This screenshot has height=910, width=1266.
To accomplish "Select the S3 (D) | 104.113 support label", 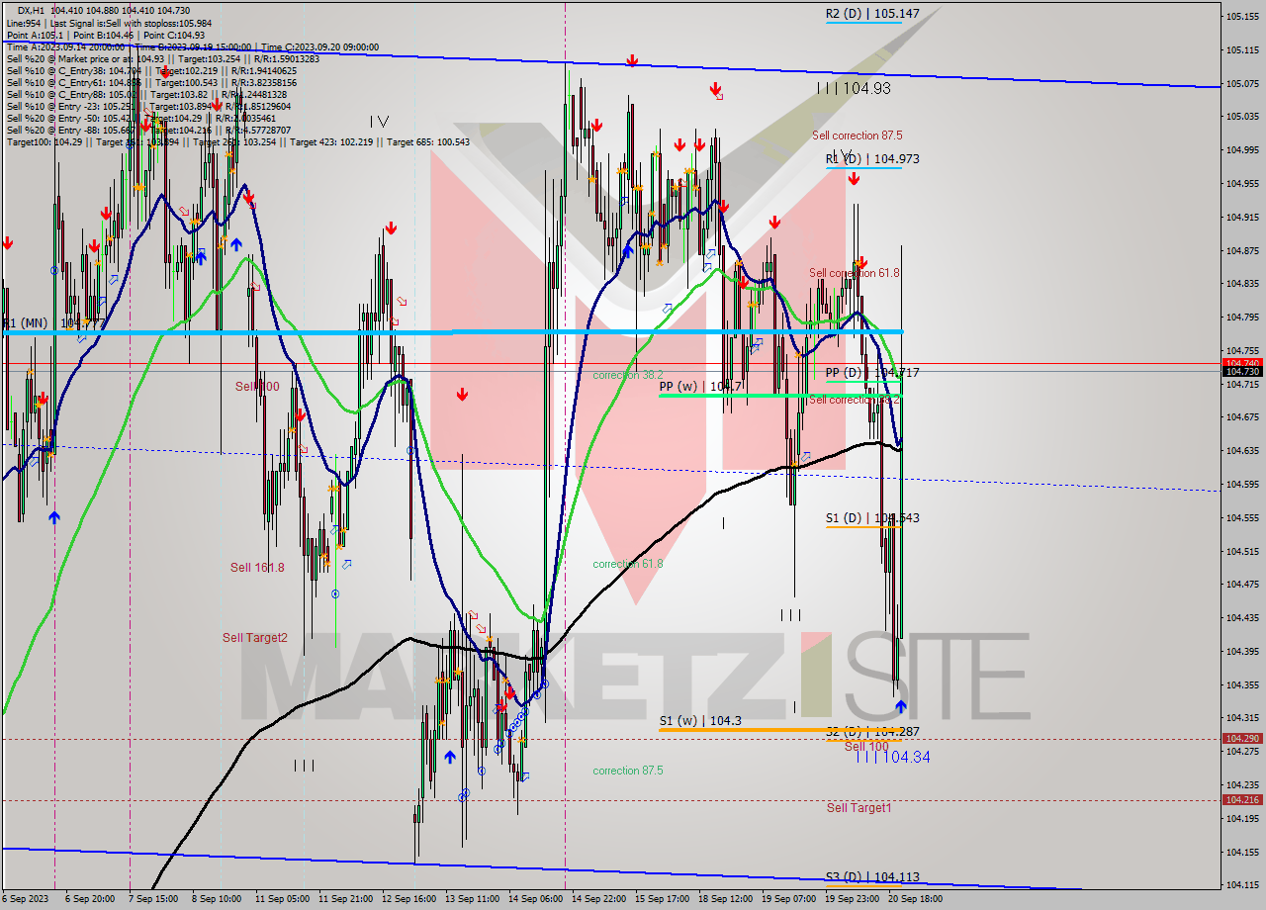I will click(x=872, y=877).
